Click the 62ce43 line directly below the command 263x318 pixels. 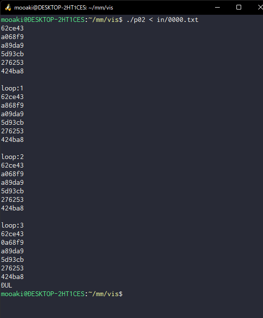(x=12, y=28)
